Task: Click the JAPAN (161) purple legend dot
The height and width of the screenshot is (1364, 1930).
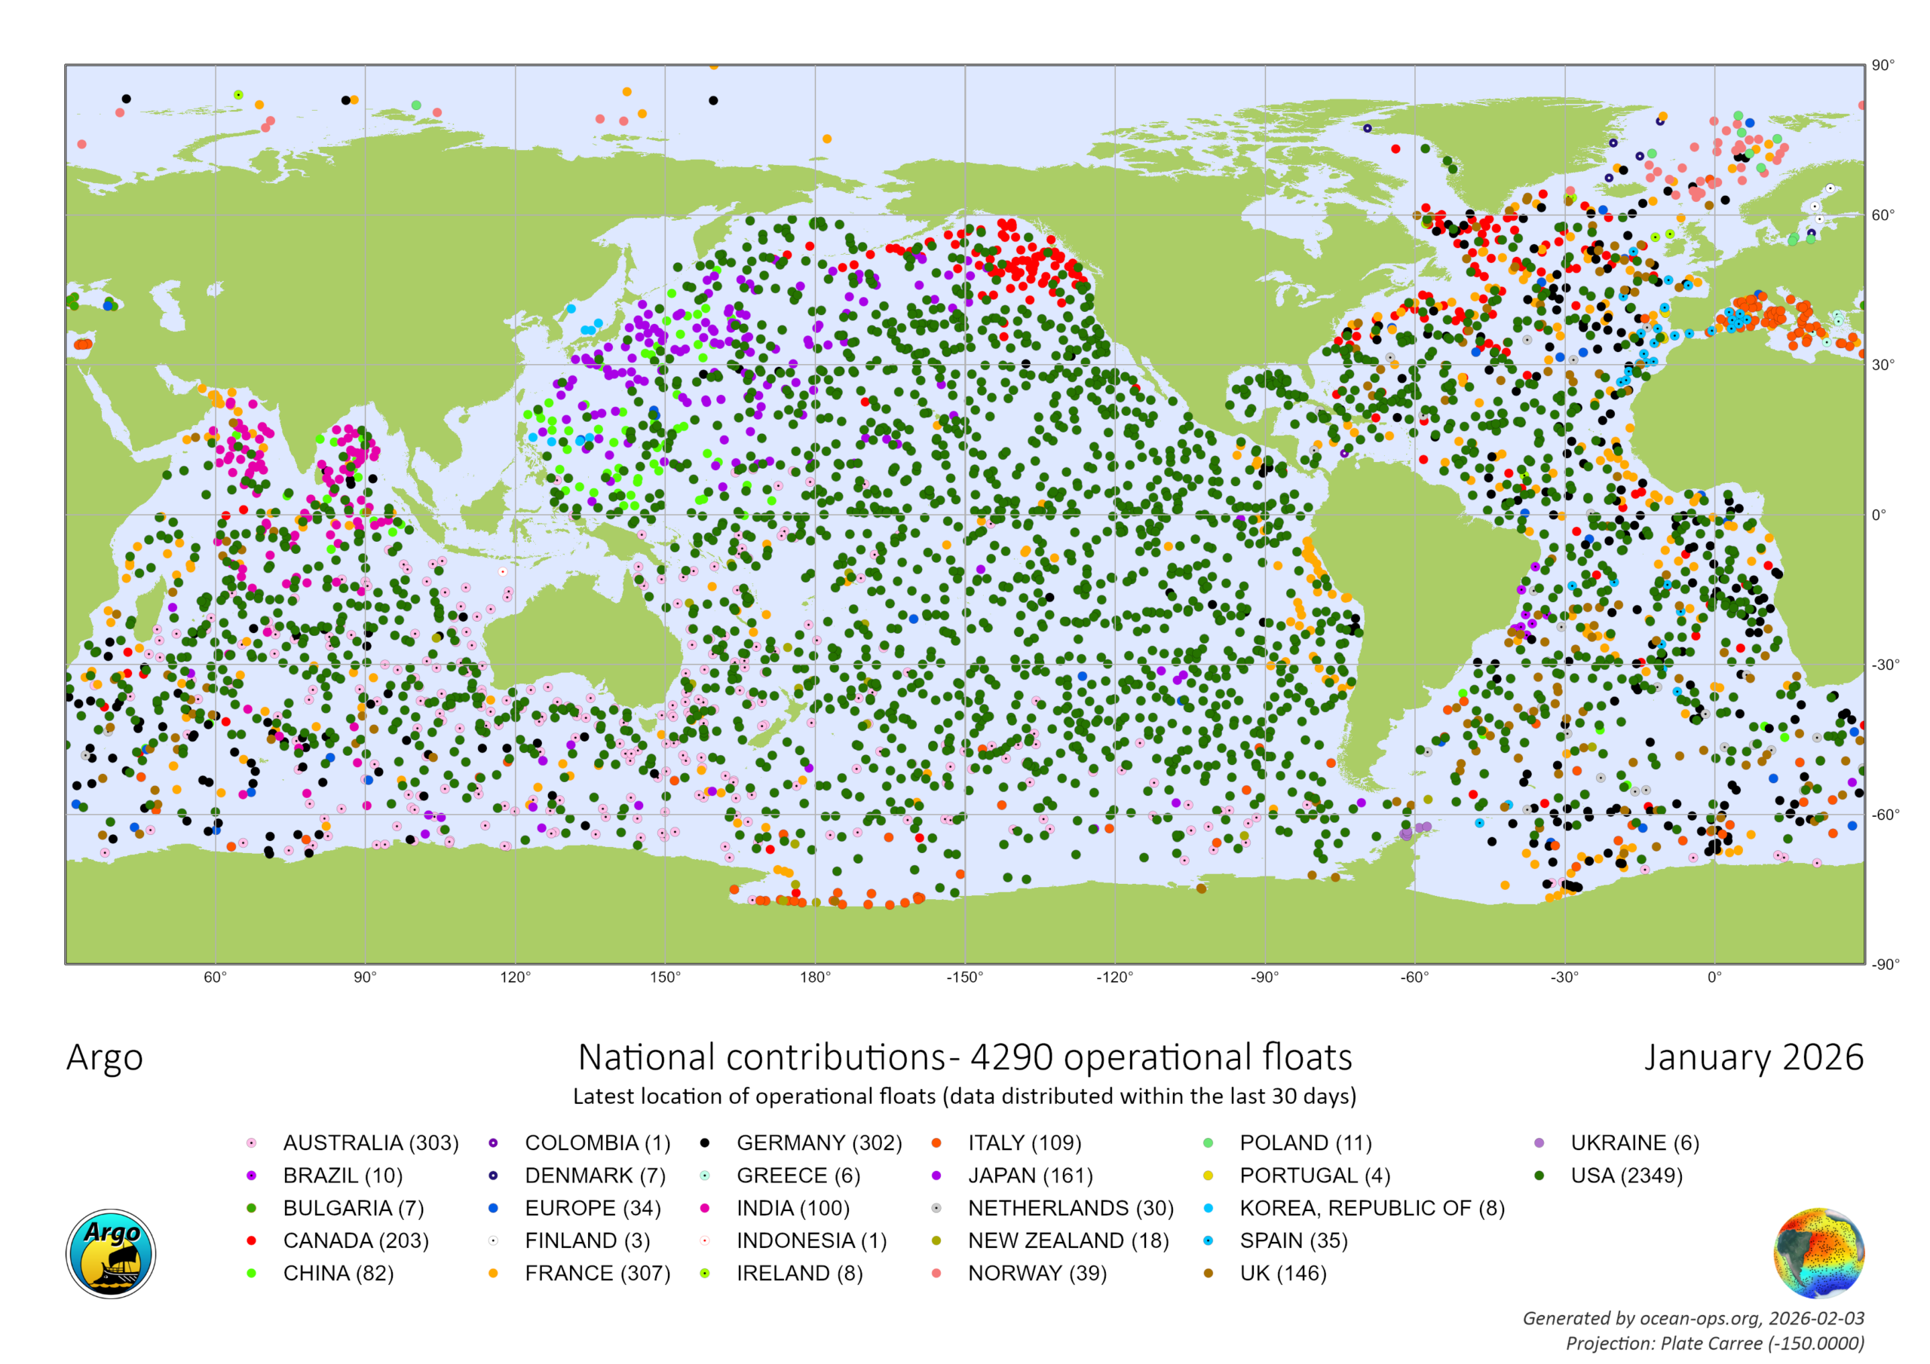Action: [x=936, y=1176]
